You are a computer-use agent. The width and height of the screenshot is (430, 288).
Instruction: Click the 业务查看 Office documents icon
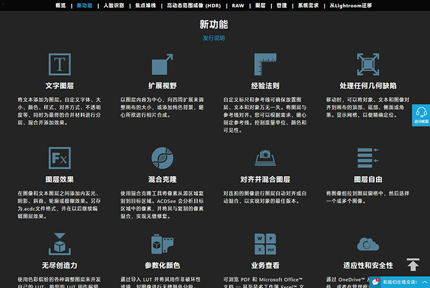tap(265, 244)
